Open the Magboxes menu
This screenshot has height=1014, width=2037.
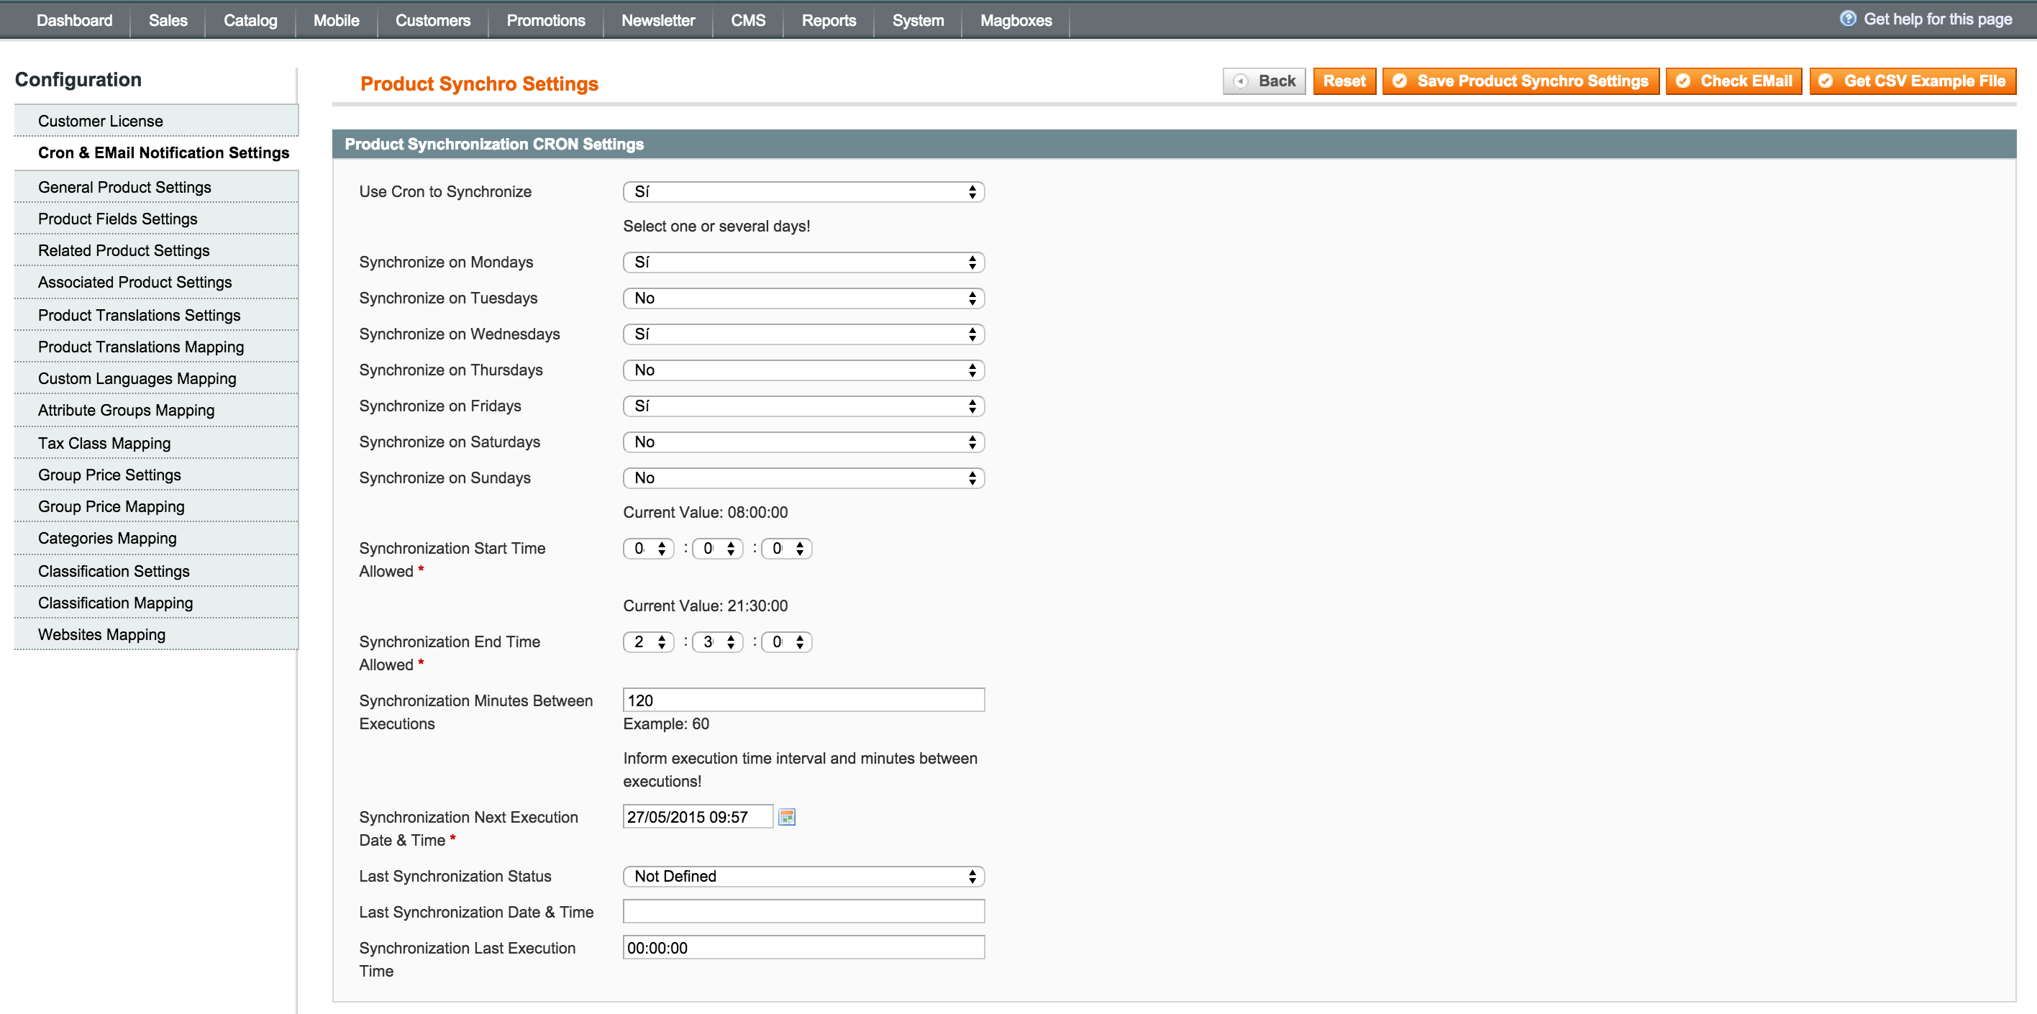click(1016, 19)
